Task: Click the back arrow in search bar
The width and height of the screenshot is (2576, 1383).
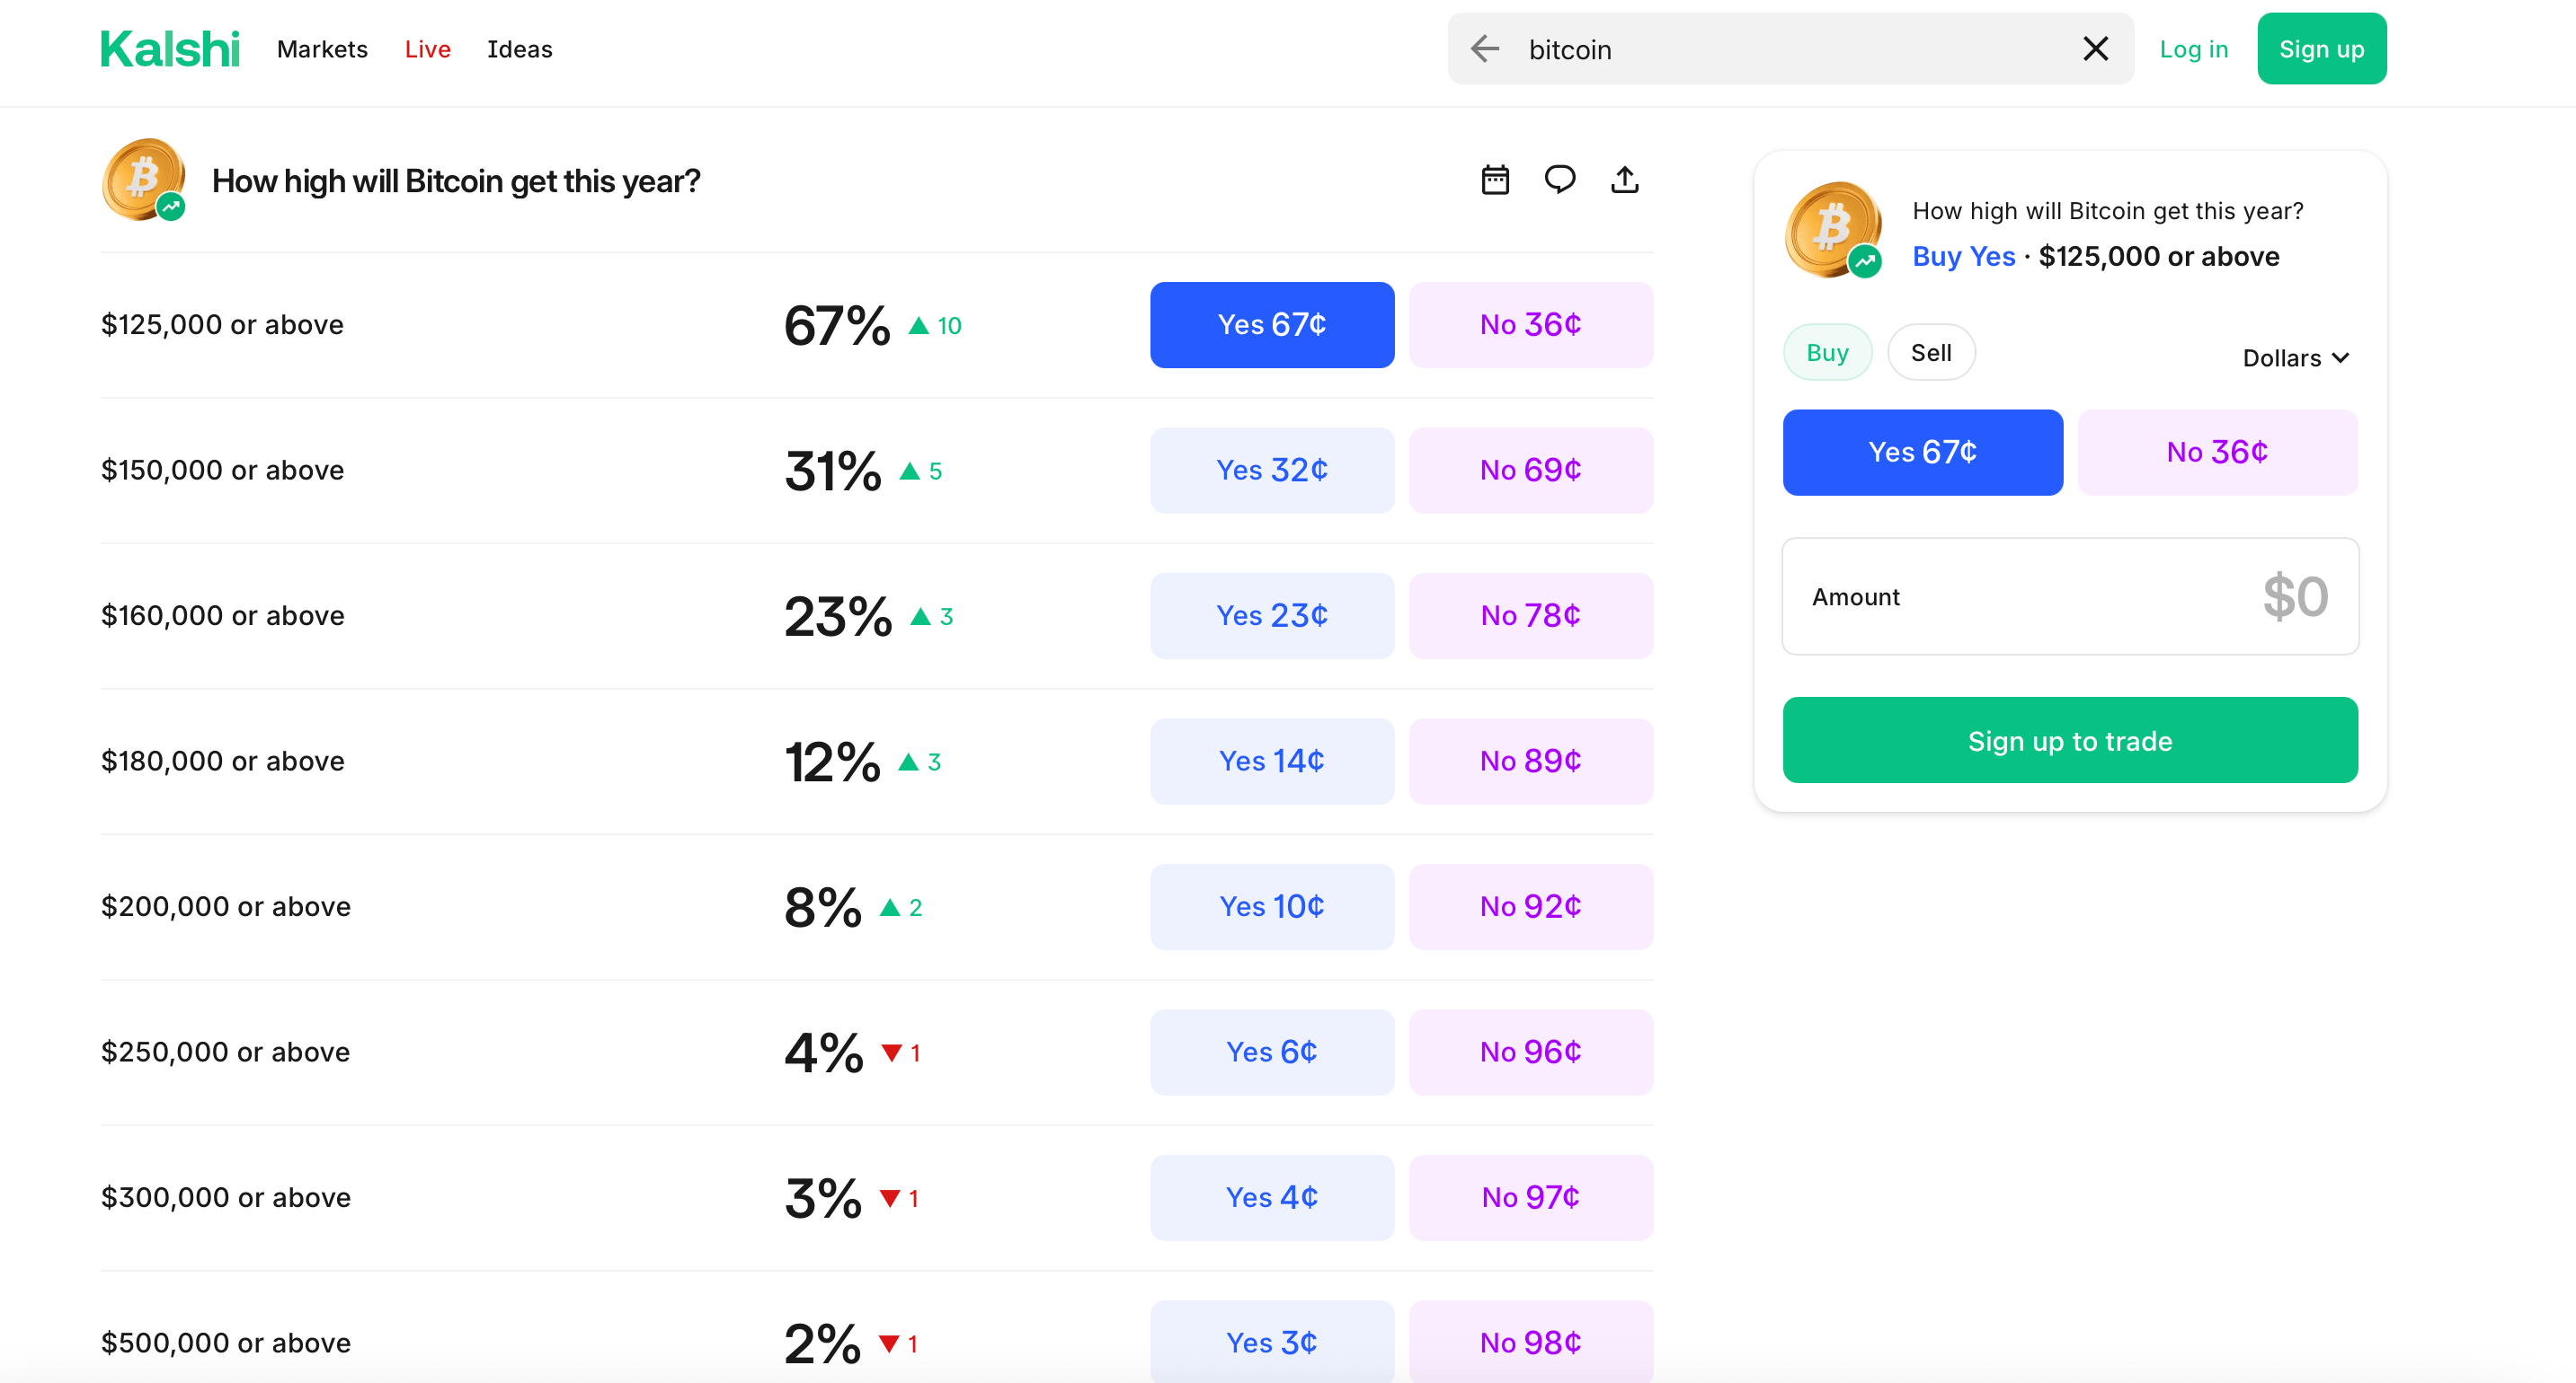Action: point(1486,48)
